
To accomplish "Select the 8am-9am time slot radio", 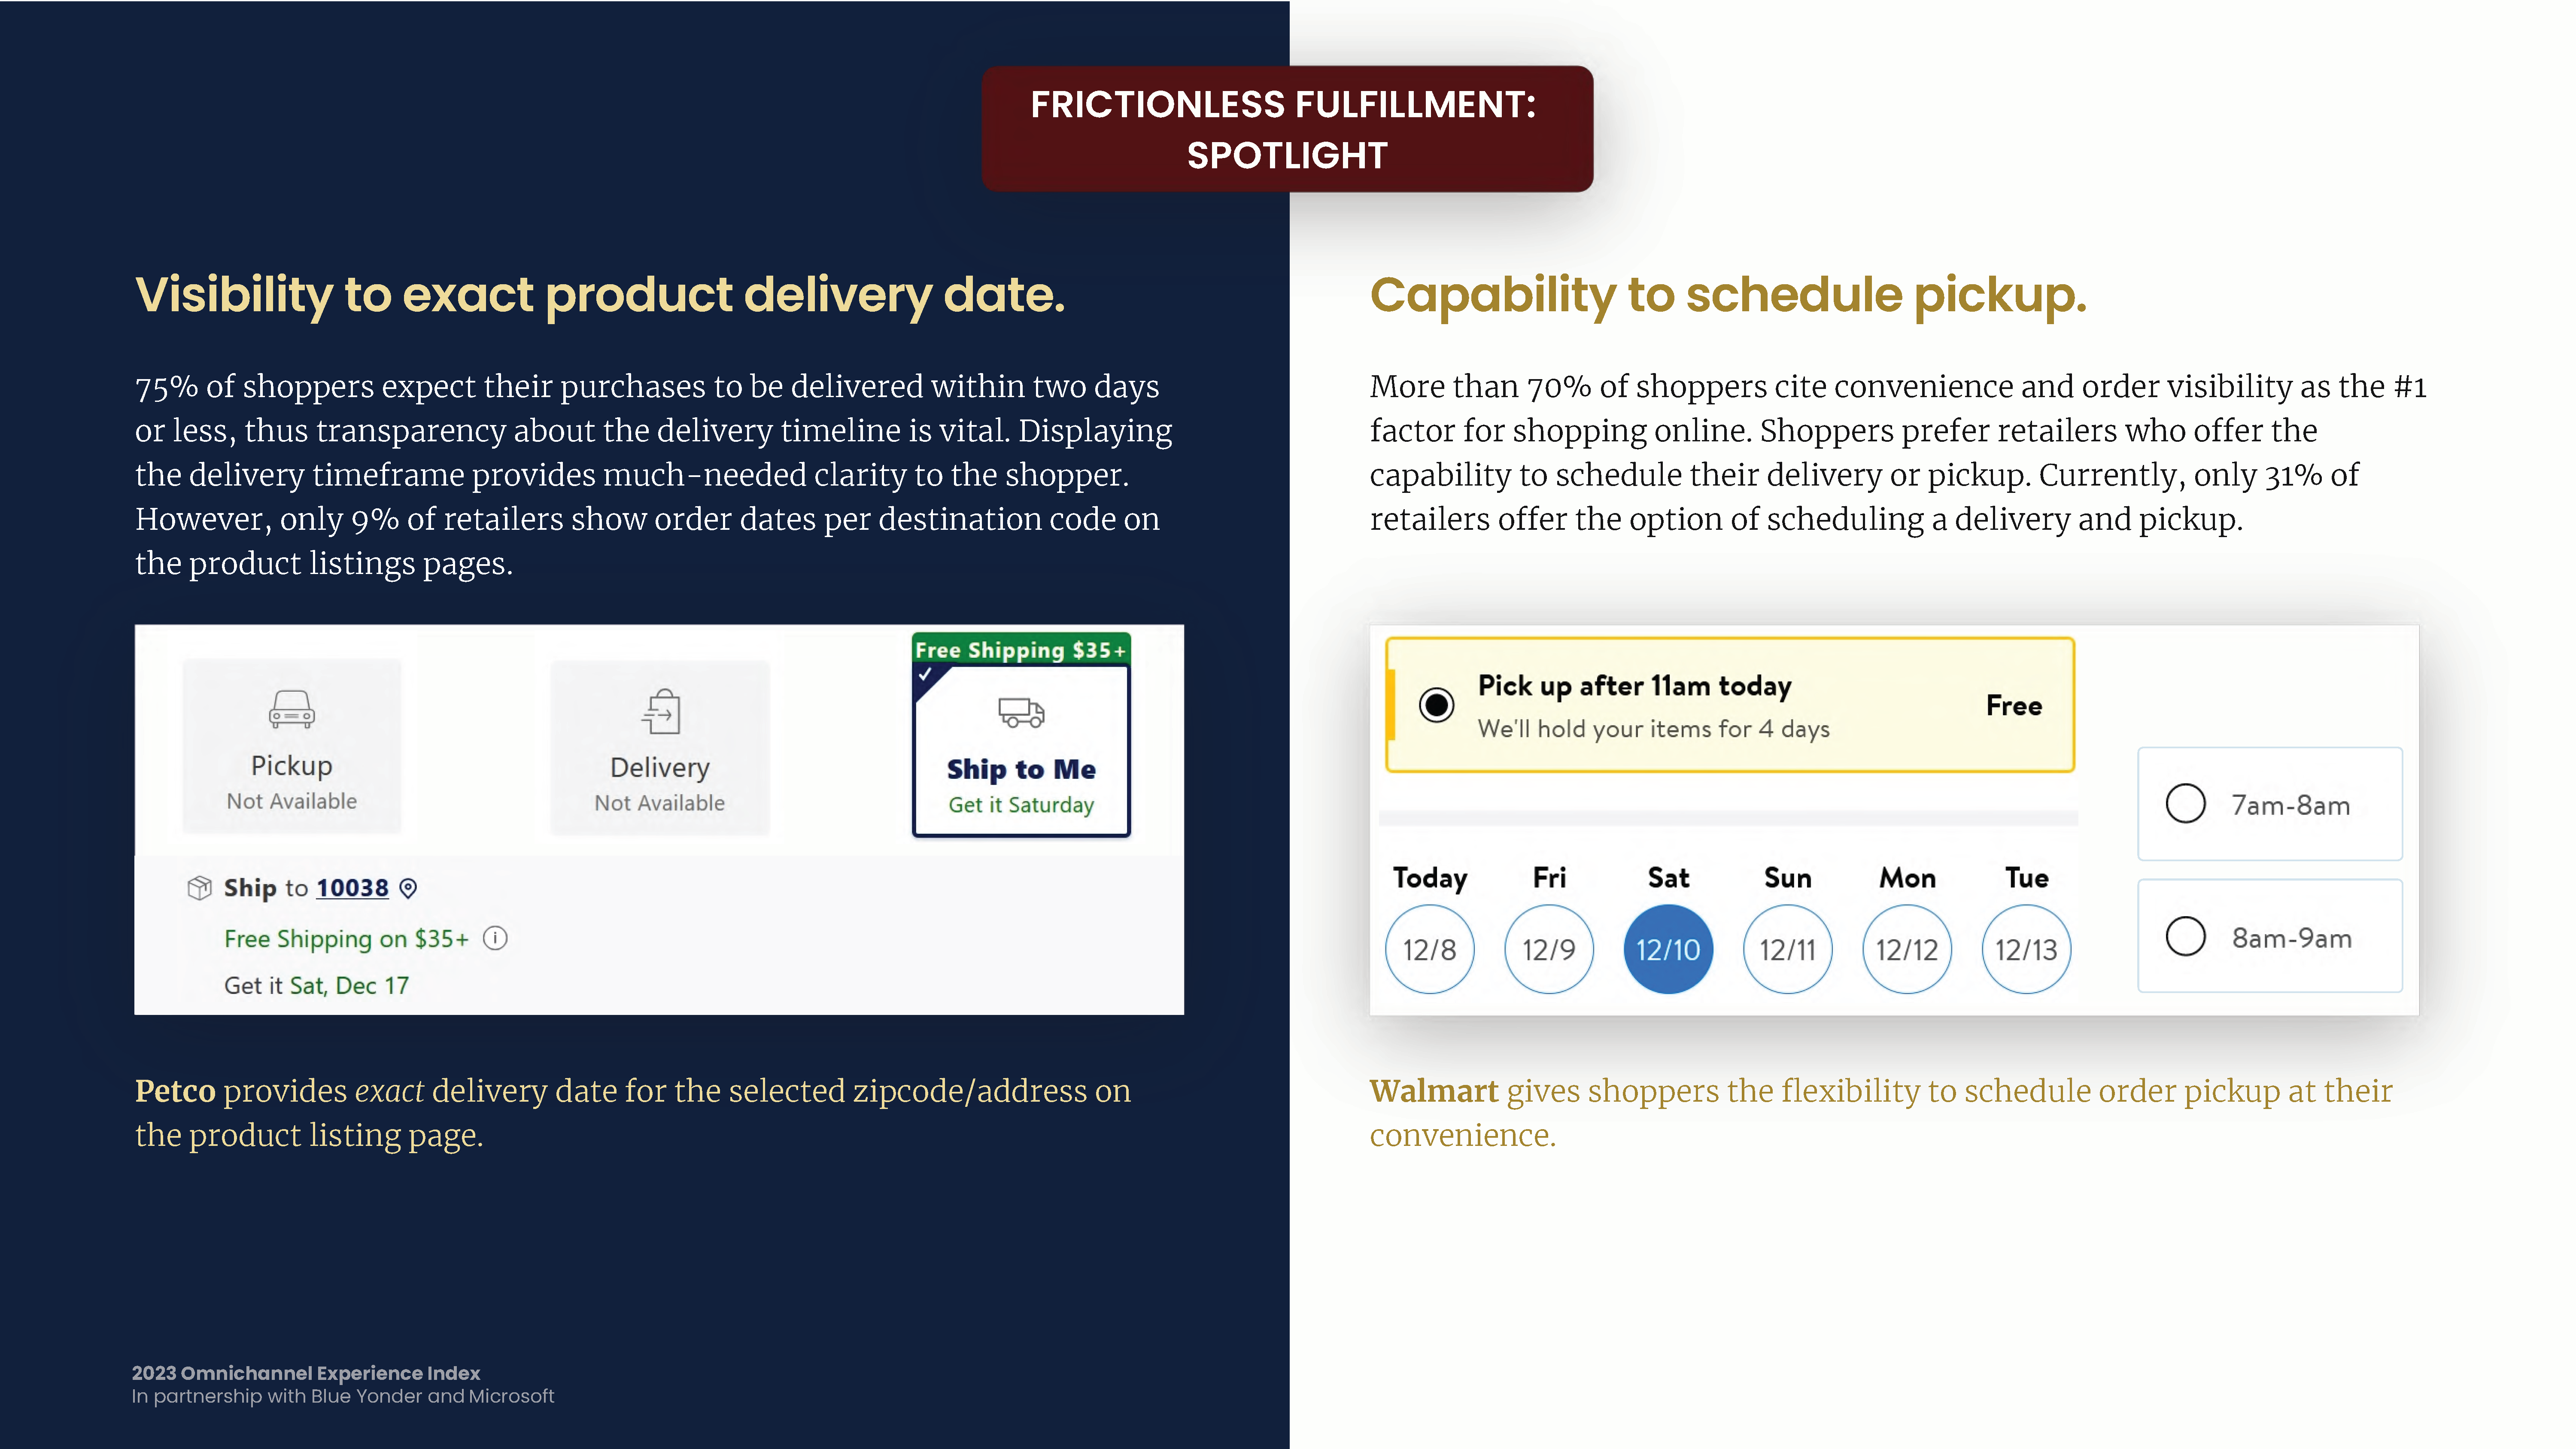I will click(2185, 937).
